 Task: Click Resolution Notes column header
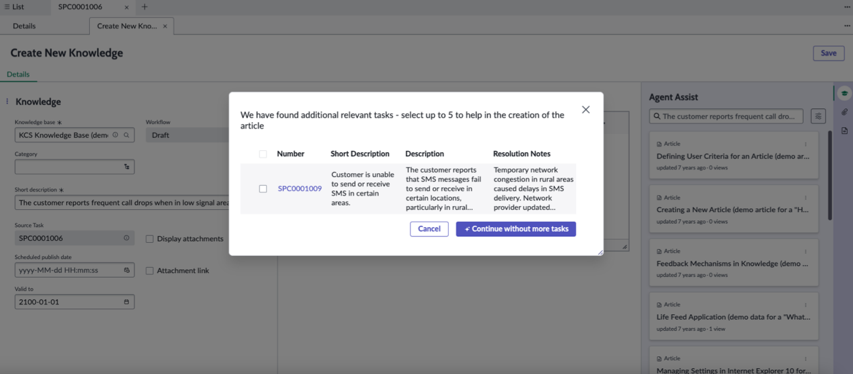522,154
